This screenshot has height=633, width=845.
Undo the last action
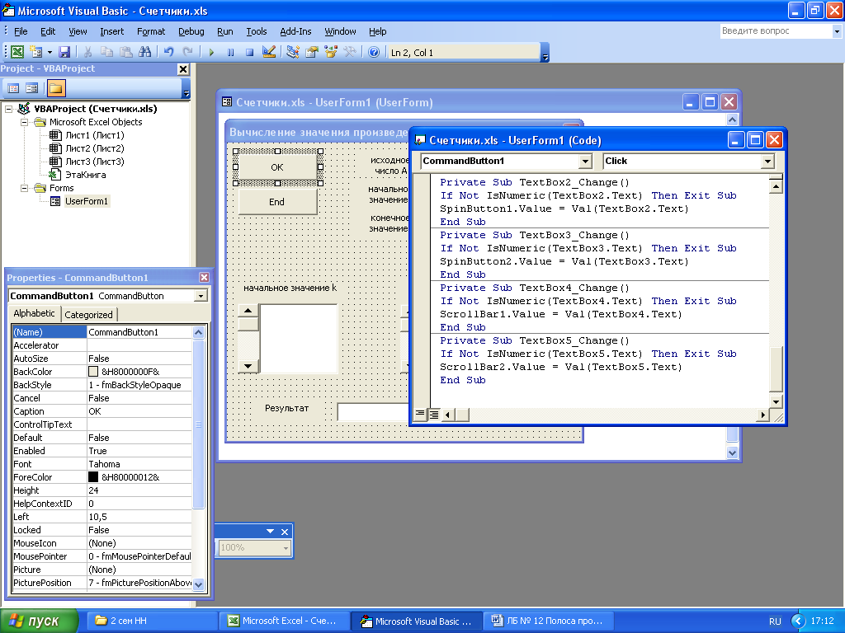point(168,52)
